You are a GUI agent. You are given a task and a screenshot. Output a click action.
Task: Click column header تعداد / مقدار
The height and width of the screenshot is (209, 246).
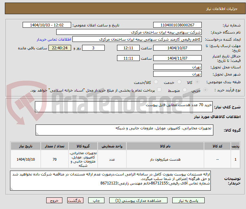[55, 146]
